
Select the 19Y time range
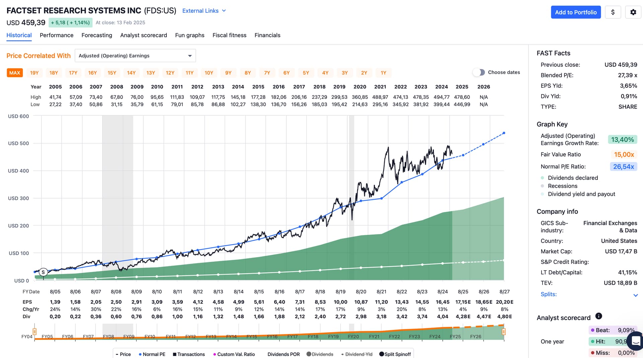click(34, 73)
